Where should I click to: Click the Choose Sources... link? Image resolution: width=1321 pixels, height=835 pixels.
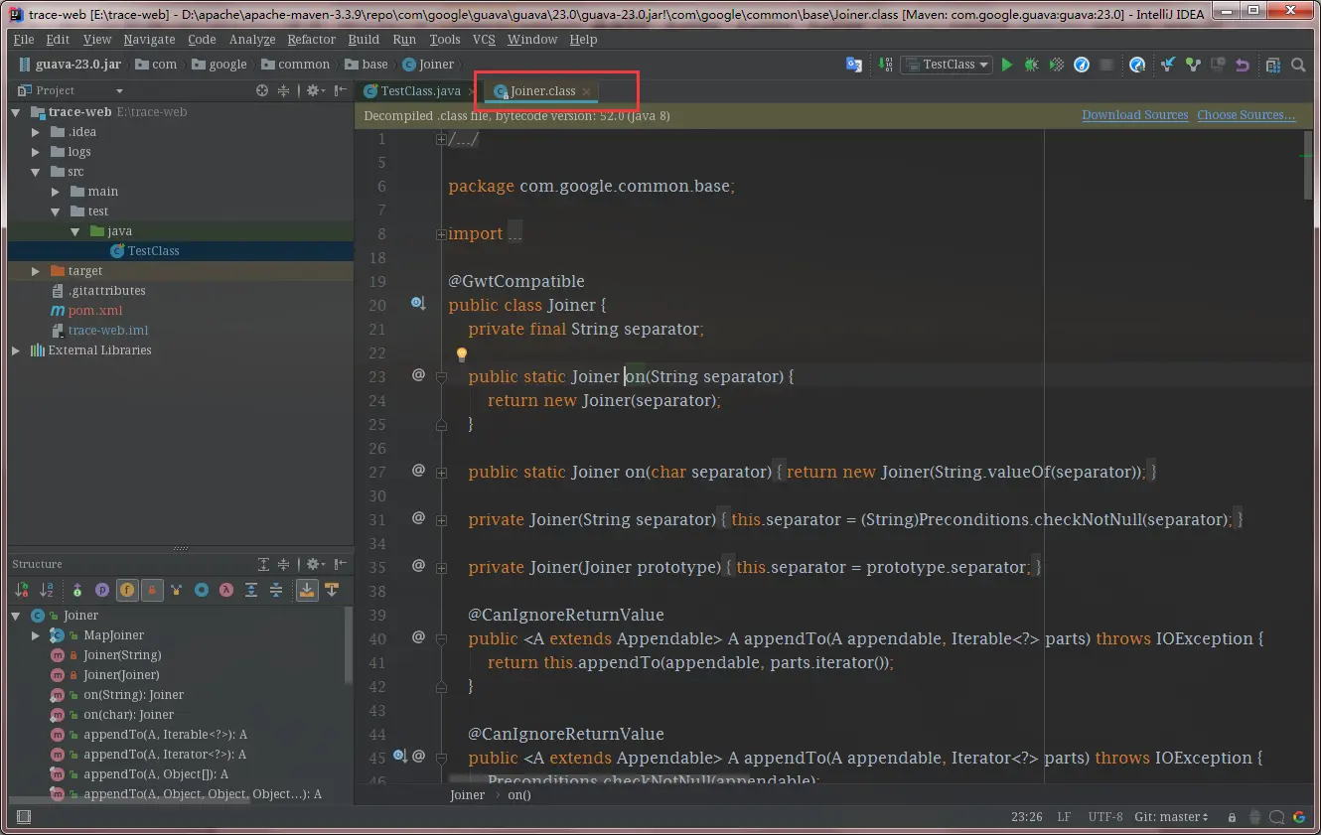pyautogui.click(x=1246, y=115)
